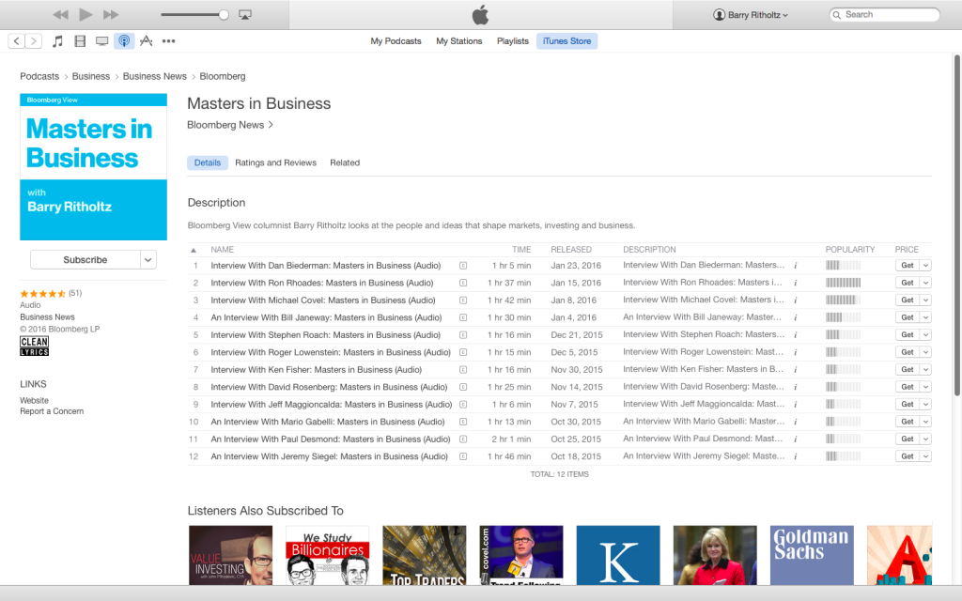Go to the Podcasts breadcrumb
The height and width of the screenshot is (601, 962).
click(x=39, y=77)
